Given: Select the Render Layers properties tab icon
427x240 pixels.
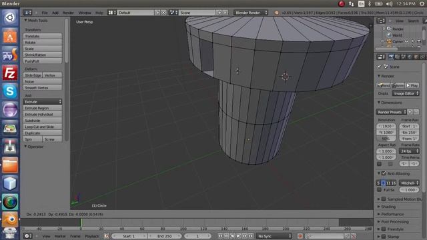Looking at the screenshot, I should [398, 57].
